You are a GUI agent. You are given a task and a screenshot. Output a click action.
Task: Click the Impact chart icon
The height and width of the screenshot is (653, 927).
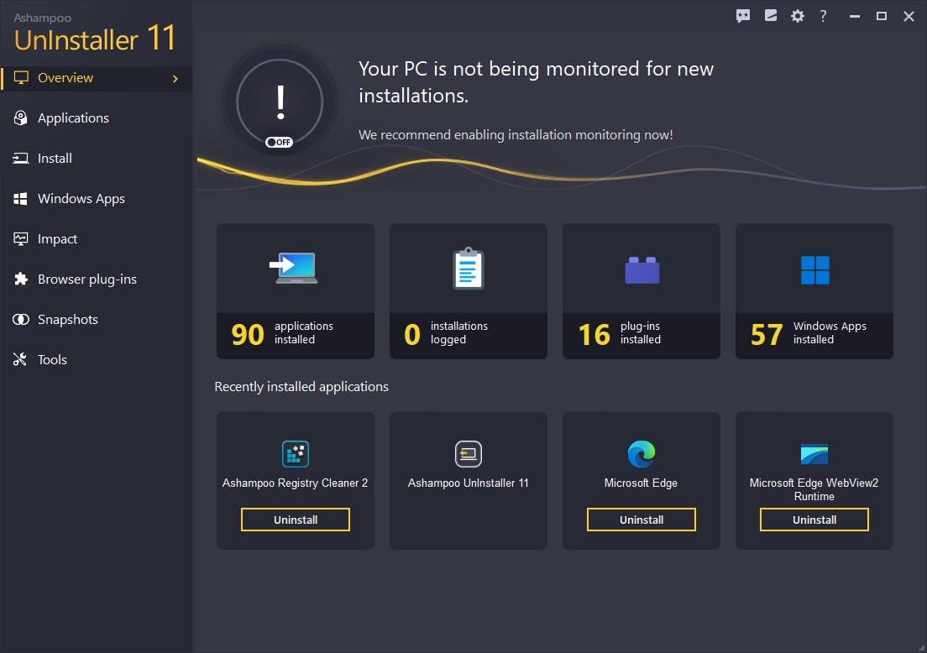(21, 238)
